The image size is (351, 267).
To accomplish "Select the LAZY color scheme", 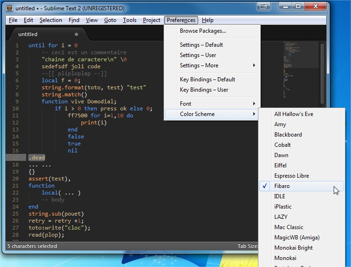I will click(x=301, y=217).
